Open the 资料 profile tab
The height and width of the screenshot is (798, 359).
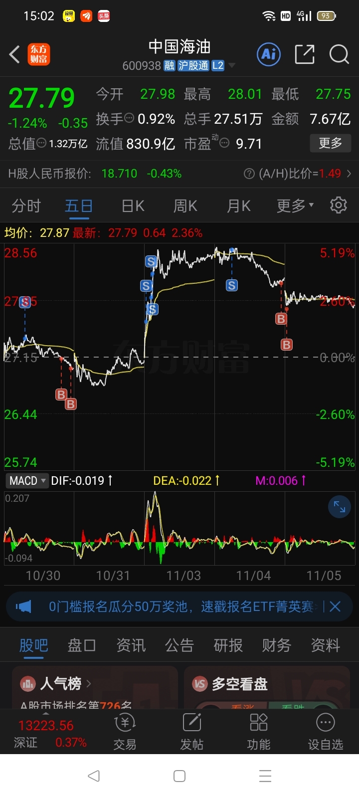[325, 645]
